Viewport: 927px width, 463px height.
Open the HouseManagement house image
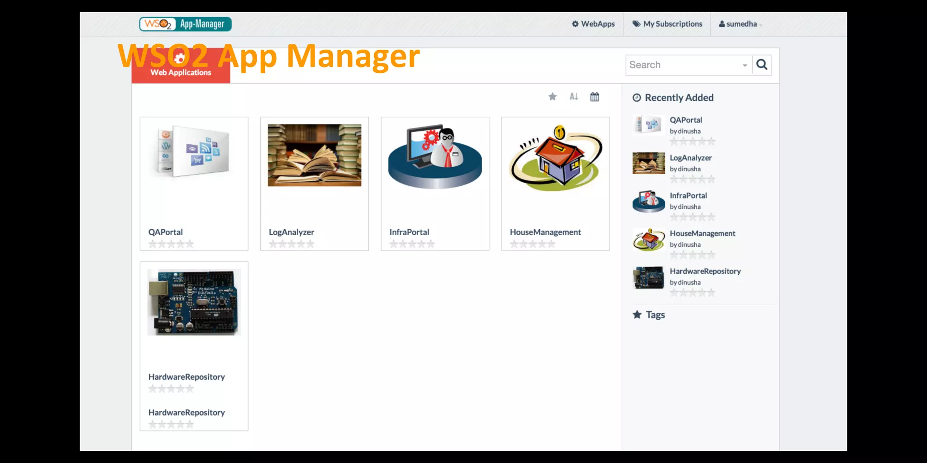pyautogui.click(x=556, y=158)
